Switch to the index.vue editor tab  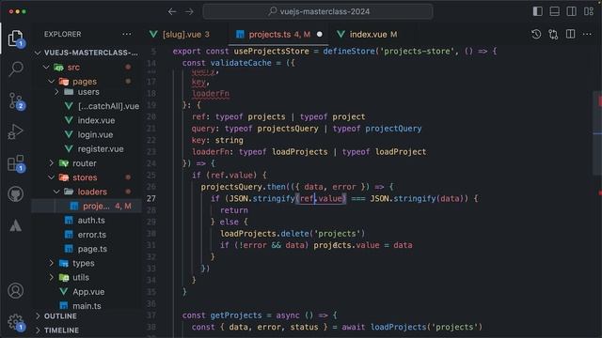pos(368,35)
